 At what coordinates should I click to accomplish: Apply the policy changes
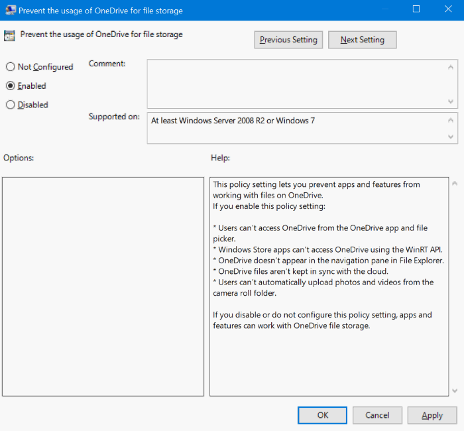click(x=432, y=415)
